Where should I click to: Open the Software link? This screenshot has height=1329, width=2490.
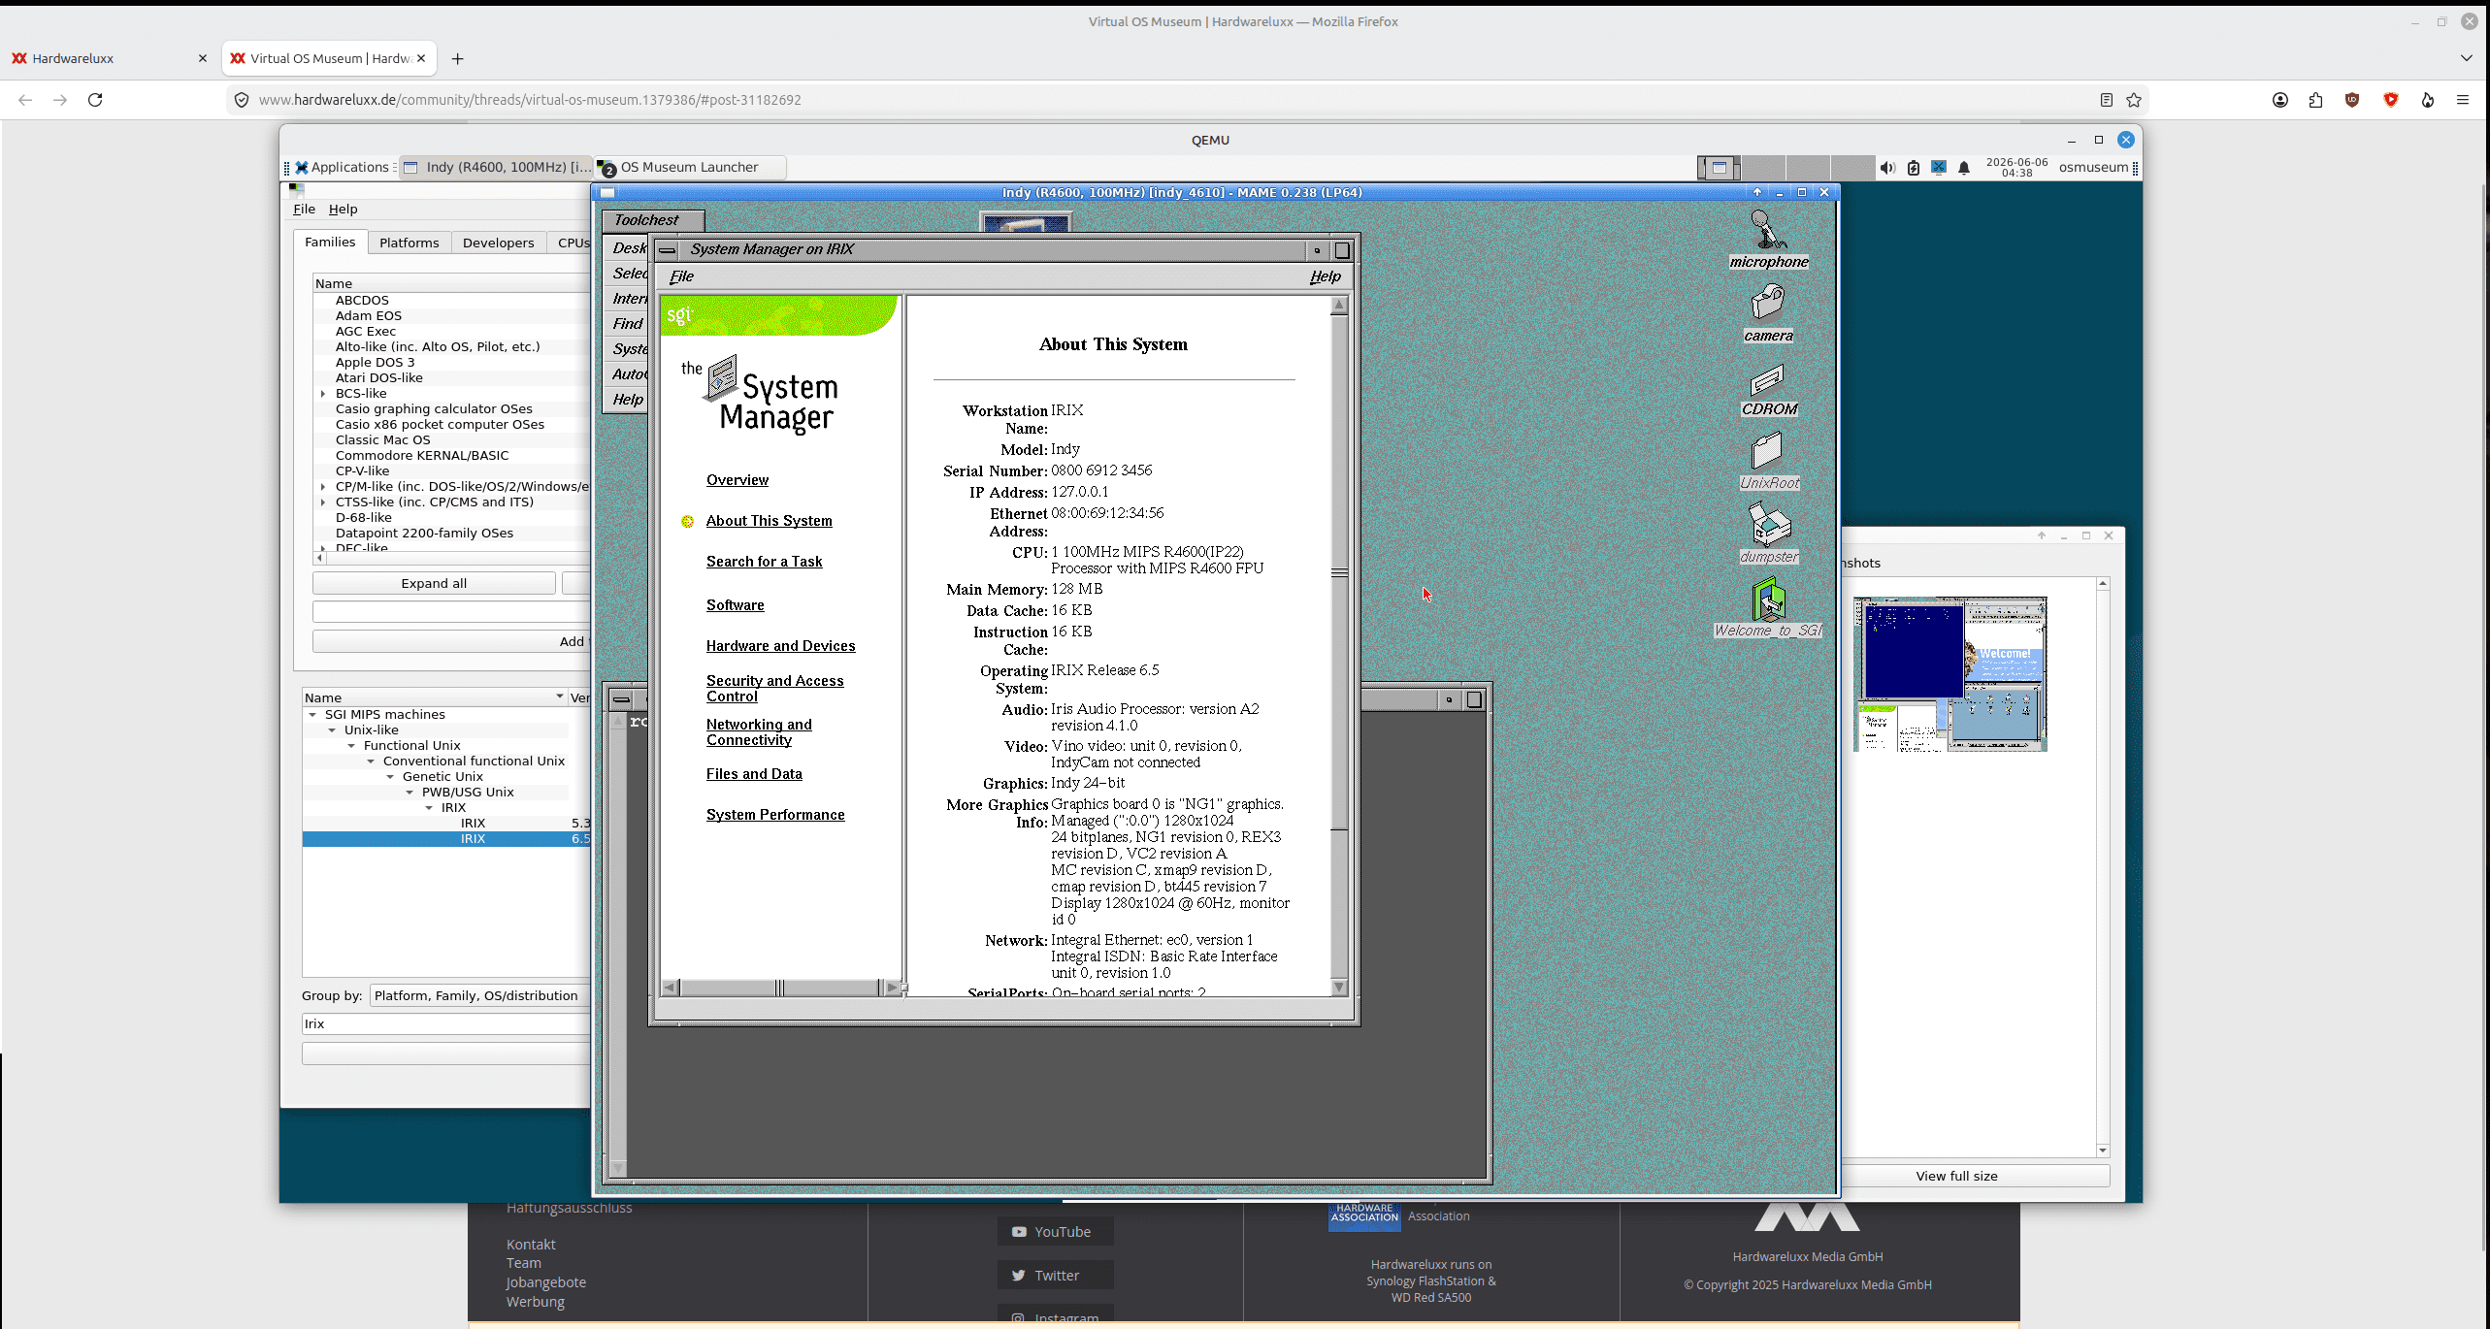(x=735, y=605)
